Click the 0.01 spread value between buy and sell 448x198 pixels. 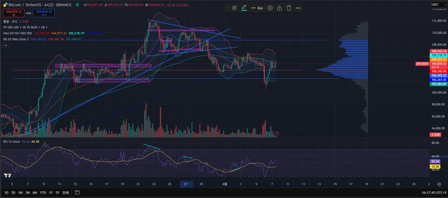point(29,13)
